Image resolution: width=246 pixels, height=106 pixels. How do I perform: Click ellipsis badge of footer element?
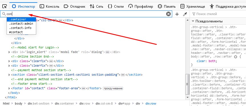(84, 88)
